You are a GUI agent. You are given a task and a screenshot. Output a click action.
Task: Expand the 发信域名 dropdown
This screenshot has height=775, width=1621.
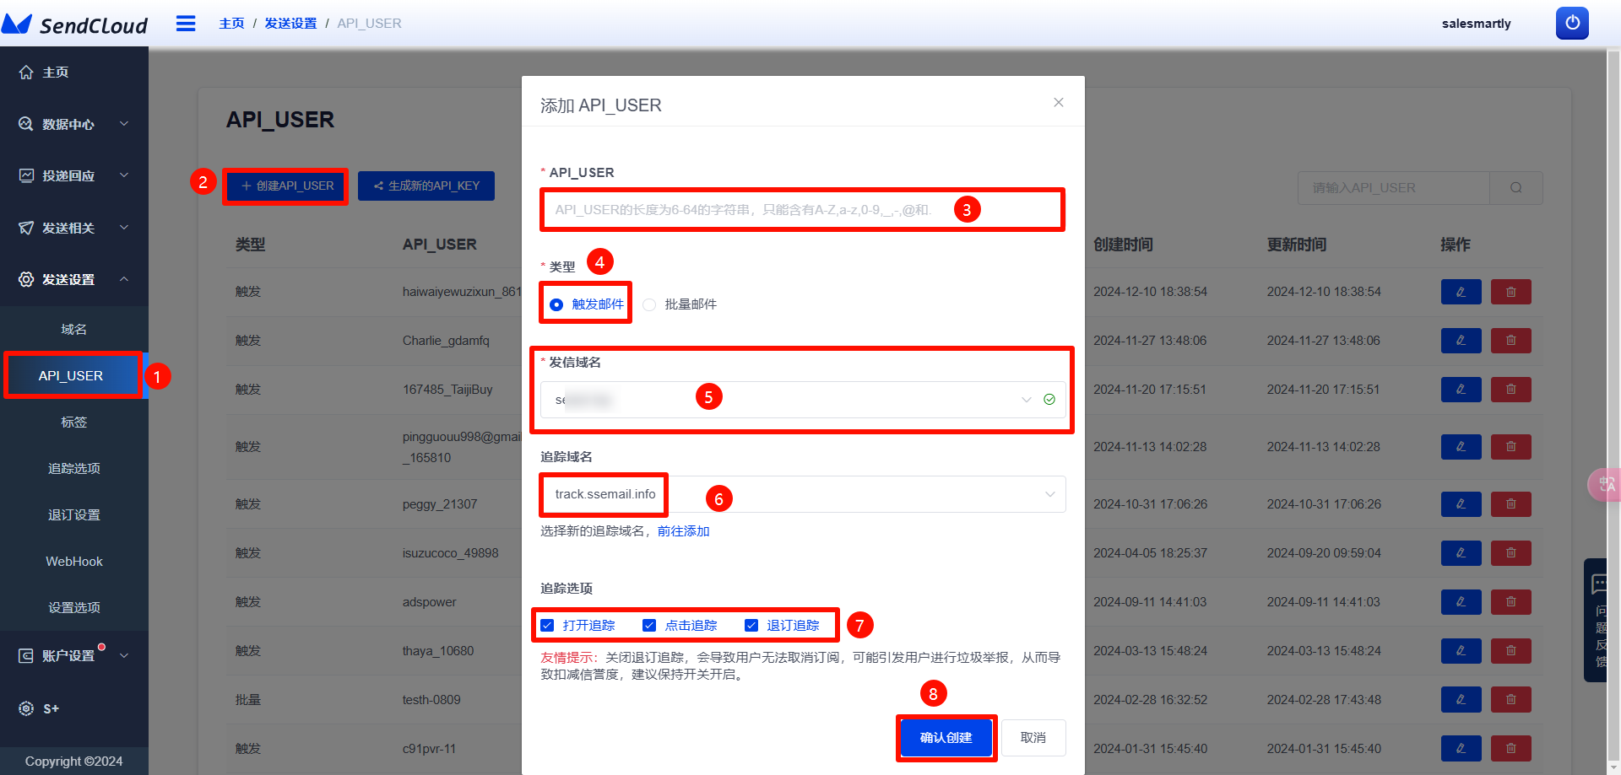tap(1025, 400)
